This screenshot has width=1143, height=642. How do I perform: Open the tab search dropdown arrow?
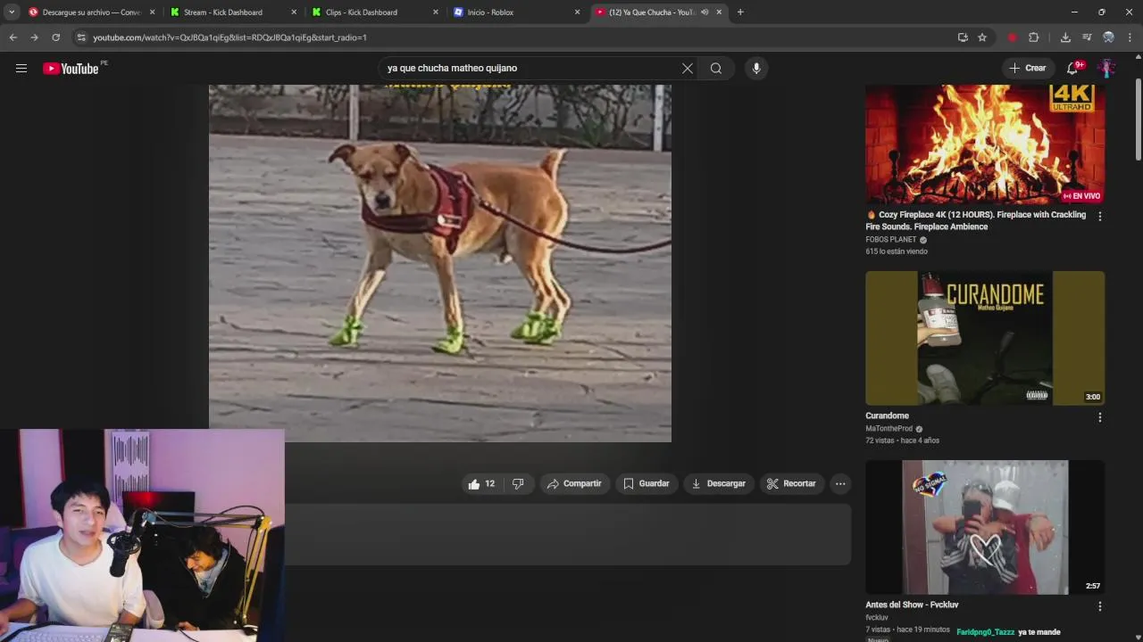point(12,12)
